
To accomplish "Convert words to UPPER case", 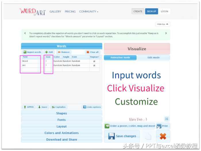I will pos(29,107).
